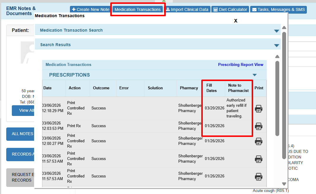Click print icon for 12:03:53 PM Print Rx row
The width and height of the screenshot is (316, 194).
click(x=258, y=126)
